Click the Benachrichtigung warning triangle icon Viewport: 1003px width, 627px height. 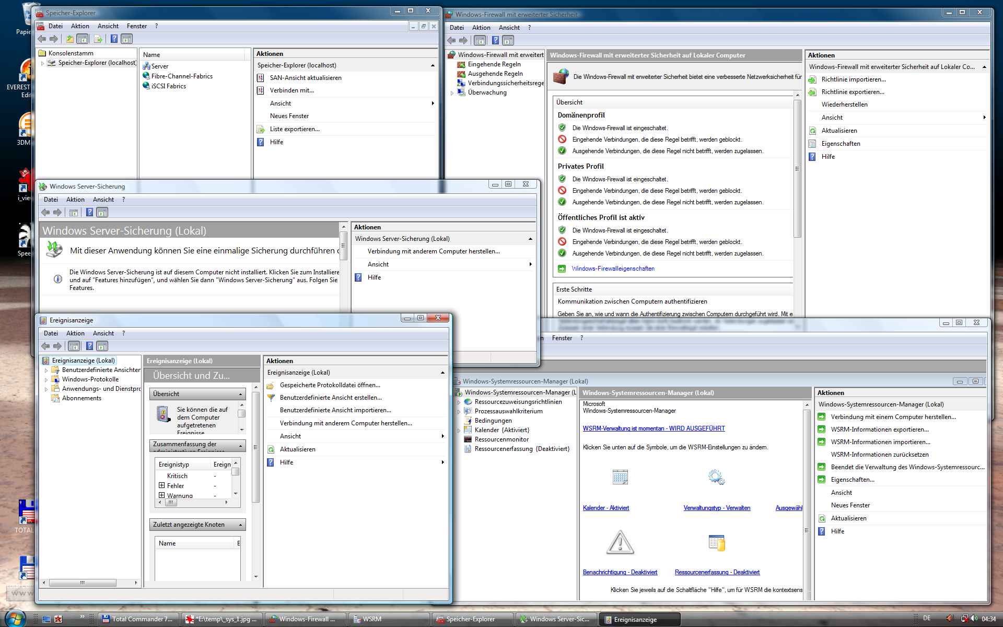pyautogui.click(x=620, y=542)
